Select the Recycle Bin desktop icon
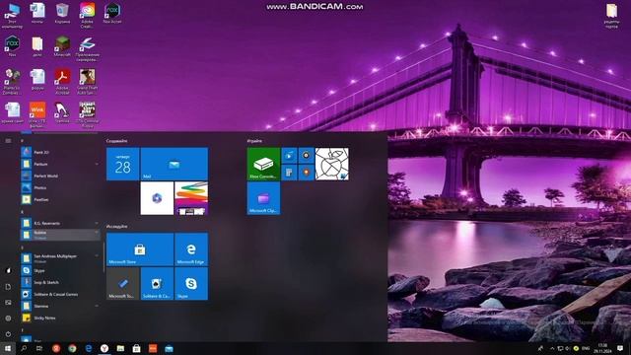The height and width of the screenshot is (355, 631). click(62, 13)
